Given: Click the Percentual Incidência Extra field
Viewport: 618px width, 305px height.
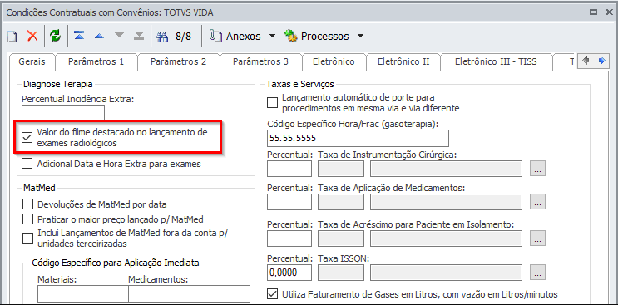Looking at the screenshot, I should tap(63, 112).
